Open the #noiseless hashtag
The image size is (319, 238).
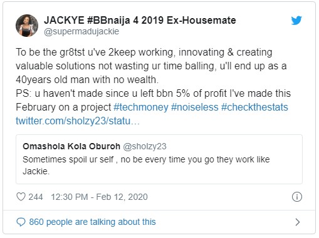pos(194,107)
